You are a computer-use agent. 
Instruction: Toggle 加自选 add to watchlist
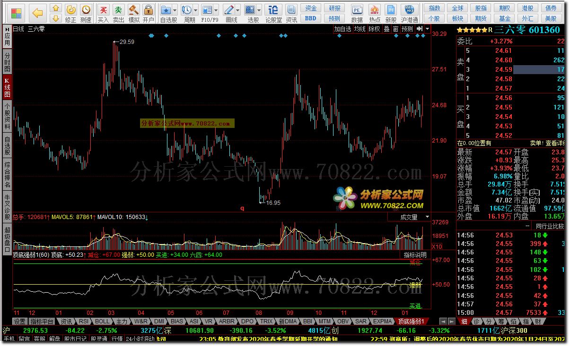point(343,29)
